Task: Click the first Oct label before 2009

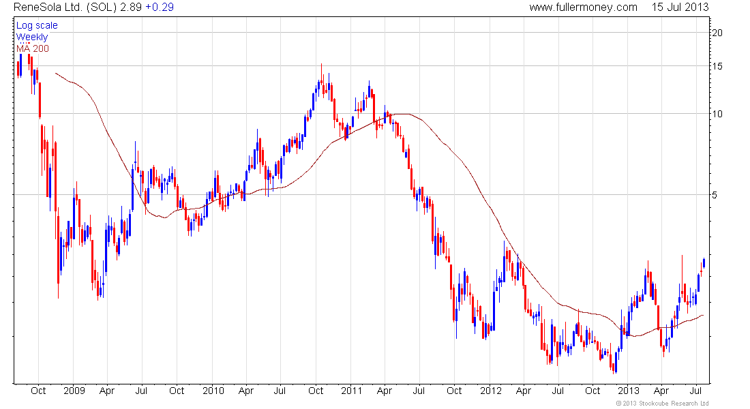Action: [x=38, y=391]
